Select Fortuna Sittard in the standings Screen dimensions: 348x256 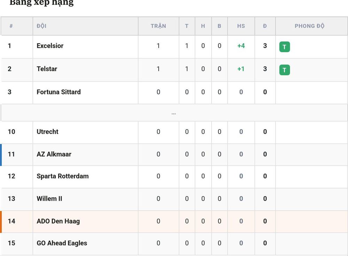click(58, 92)
